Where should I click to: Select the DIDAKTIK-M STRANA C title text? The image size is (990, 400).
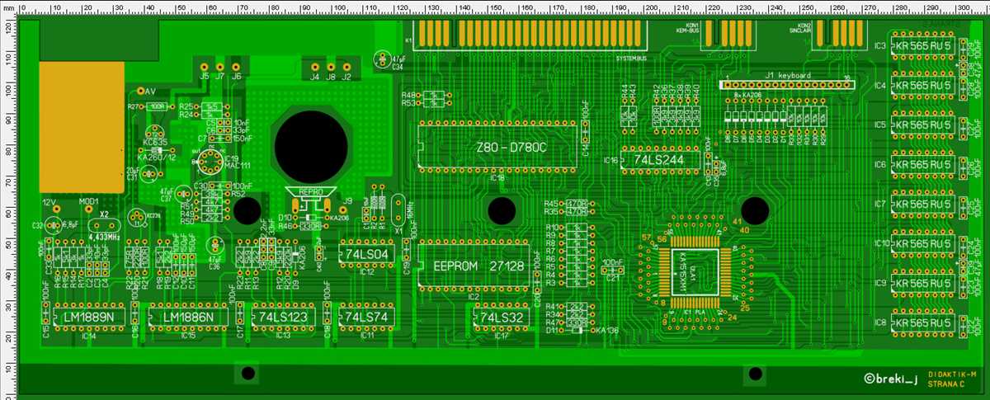950,379
